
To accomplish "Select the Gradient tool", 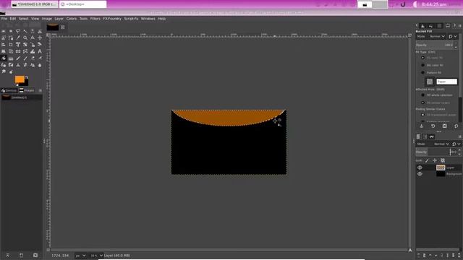I will [x=11, y=58].
